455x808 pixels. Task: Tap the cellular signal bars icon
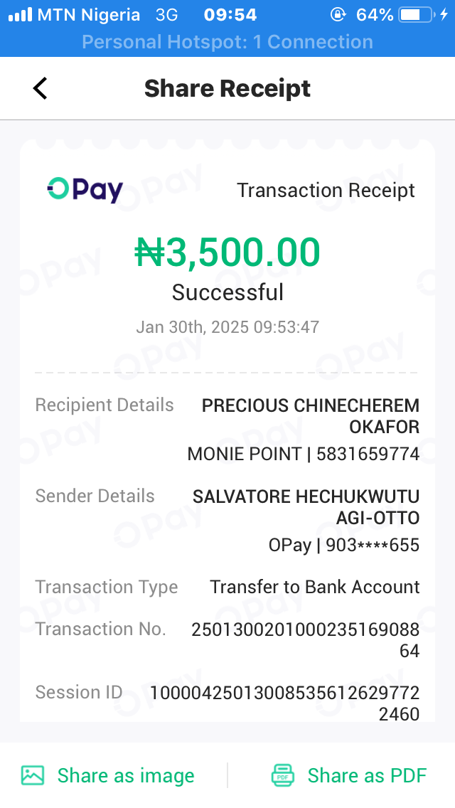coord(20,14)
